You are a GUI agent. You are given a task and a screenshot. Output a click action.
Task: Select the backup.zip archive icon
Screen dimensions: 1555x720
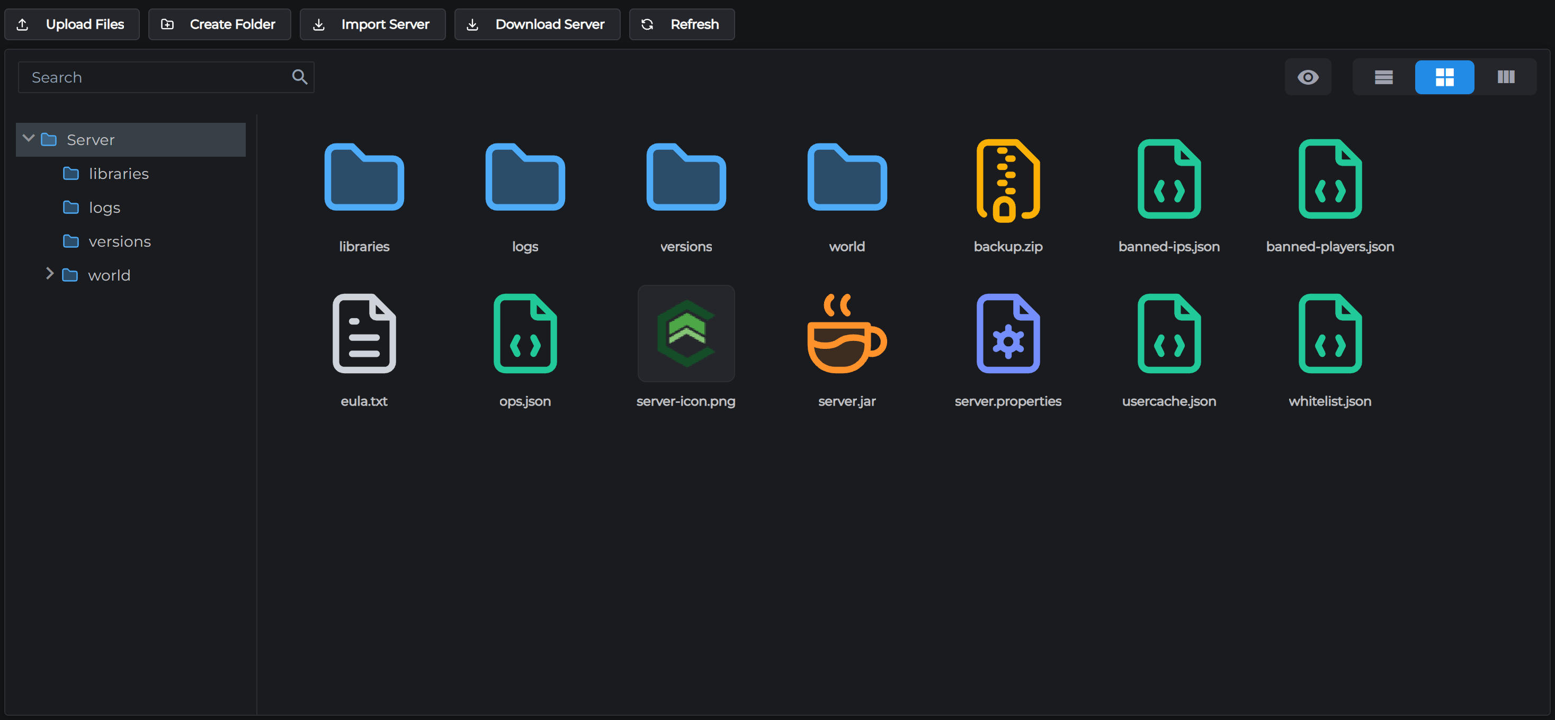point(1008,181)
